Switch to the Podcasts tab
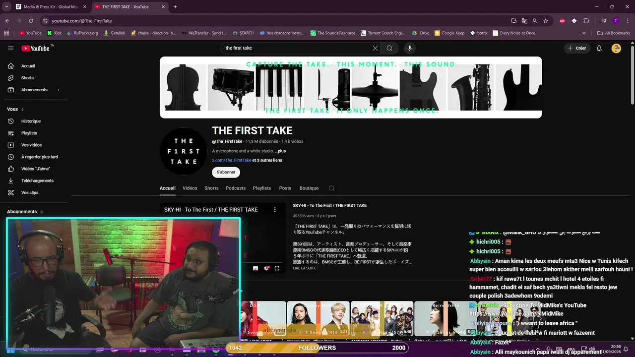 coord(236,188)
